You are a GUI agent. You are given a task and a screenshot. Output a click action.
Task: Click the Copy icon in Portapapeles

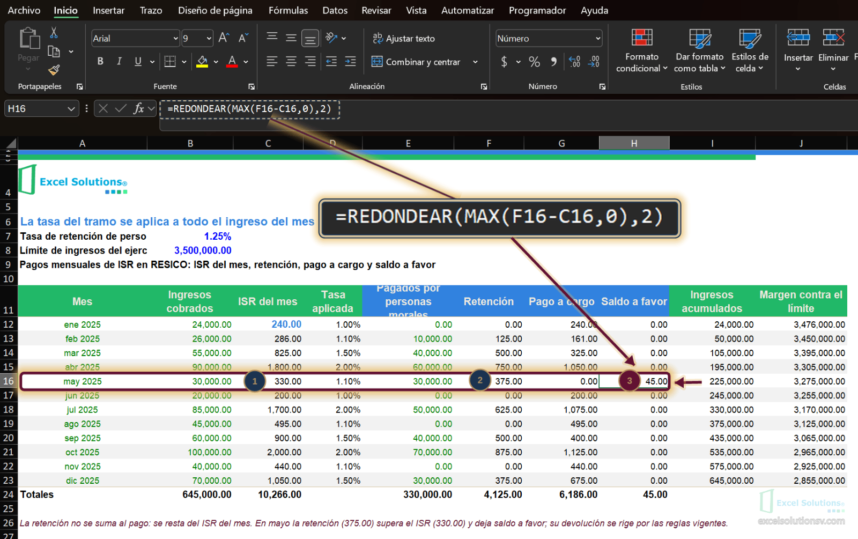coord(54,51)
